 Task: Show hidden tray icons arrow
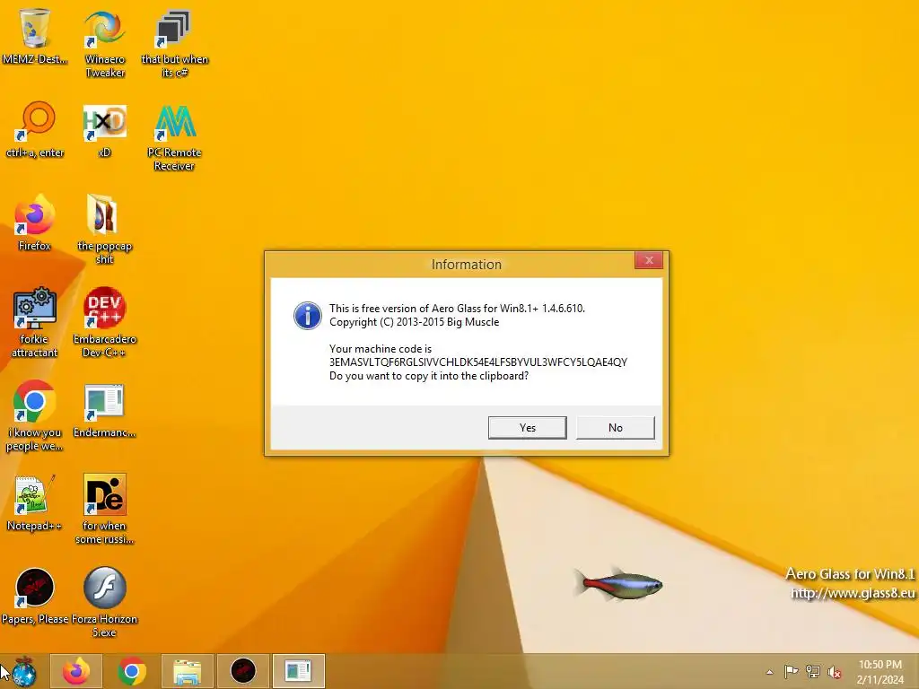[x=769, y=672]
